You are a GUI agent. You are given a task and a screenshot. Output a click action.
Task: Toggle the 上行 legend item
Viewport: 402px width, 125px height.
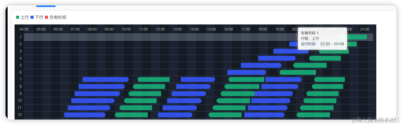22,17
